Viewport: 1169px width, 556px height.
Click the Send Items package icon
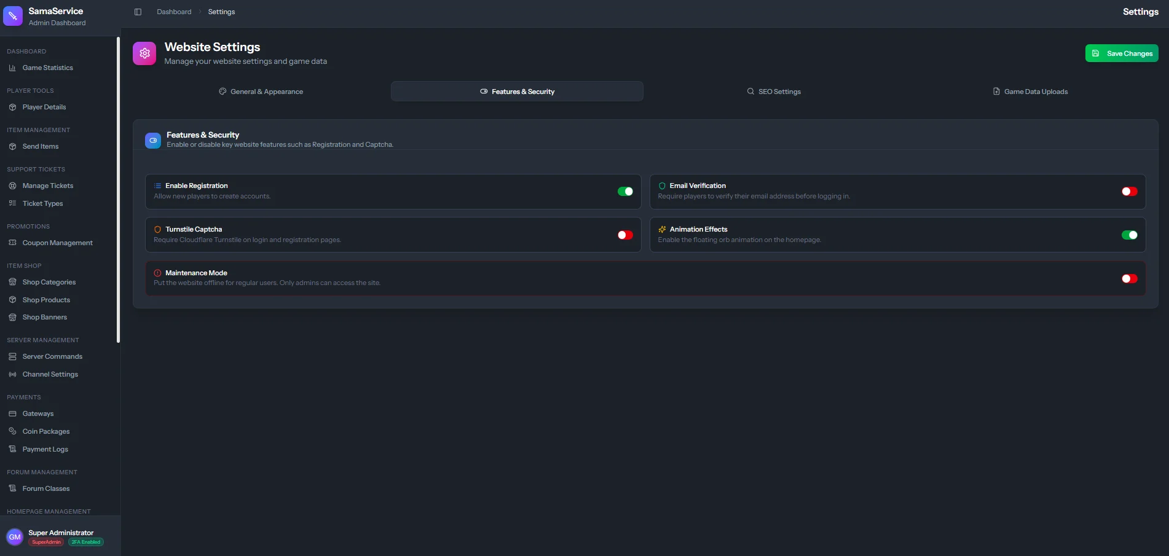tap(12, 146)
